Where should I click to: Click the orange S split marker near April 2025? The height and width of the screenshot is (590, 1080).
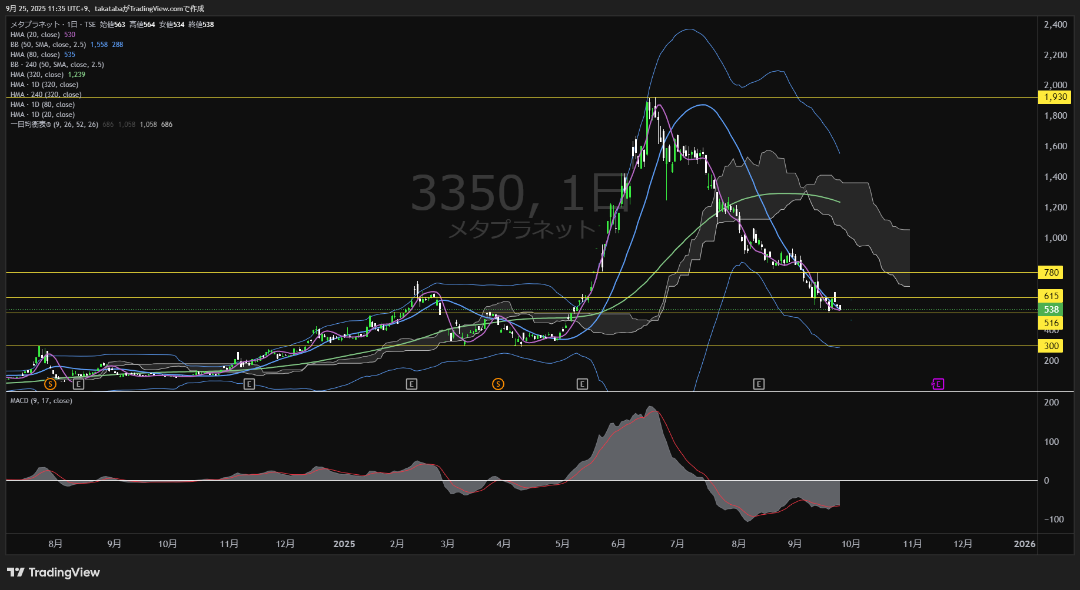(x=498, y=384)
